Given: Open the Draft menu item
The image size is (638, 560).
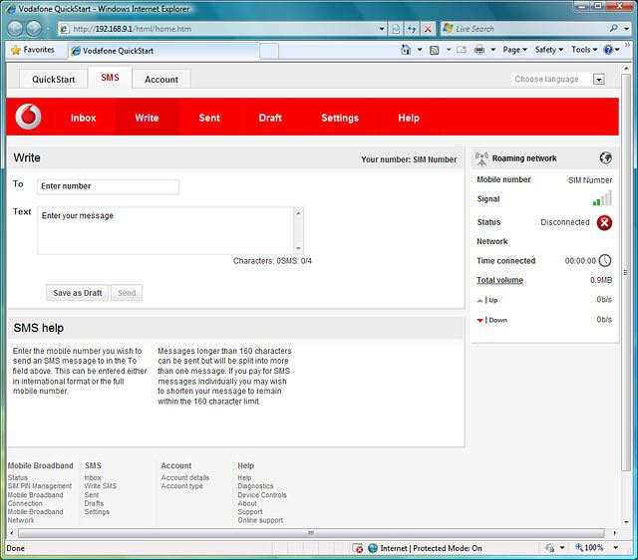Looking at the screenshot, I should [270, 118].
